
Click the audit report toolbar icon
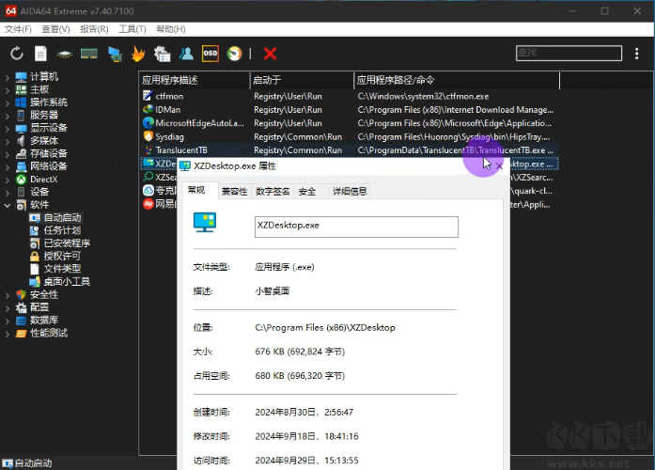click(162, 54)
